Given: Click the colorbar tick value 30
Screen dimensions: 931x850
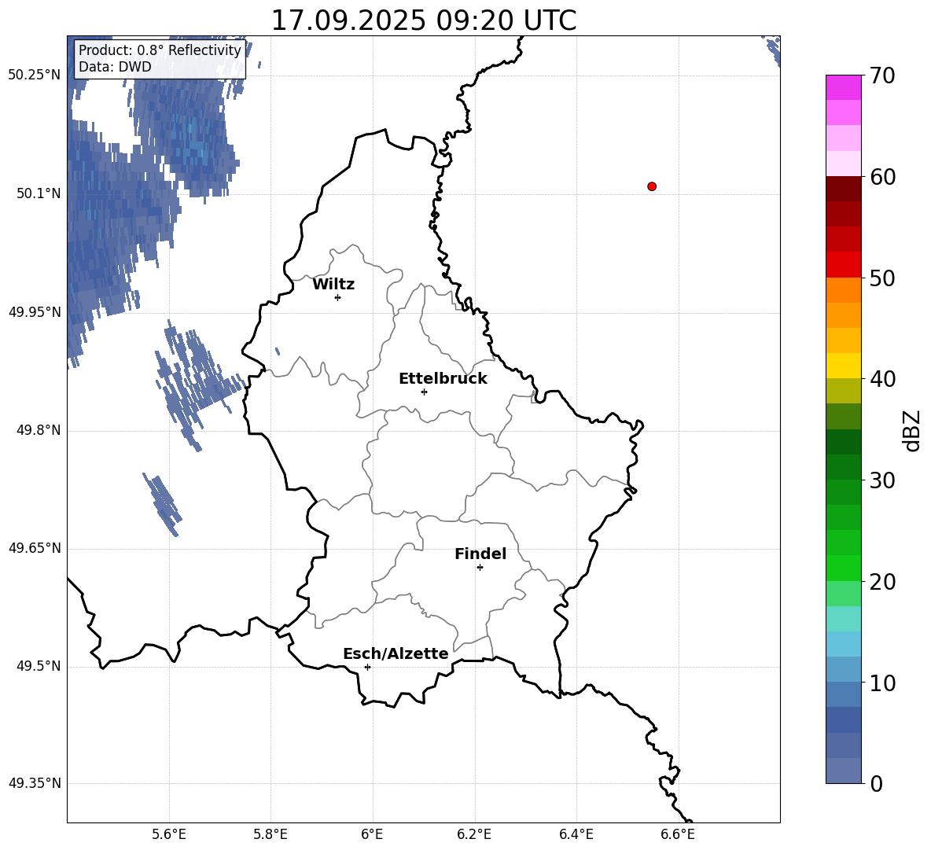Looking at the screenshot, I should click(x=882, y=480).
